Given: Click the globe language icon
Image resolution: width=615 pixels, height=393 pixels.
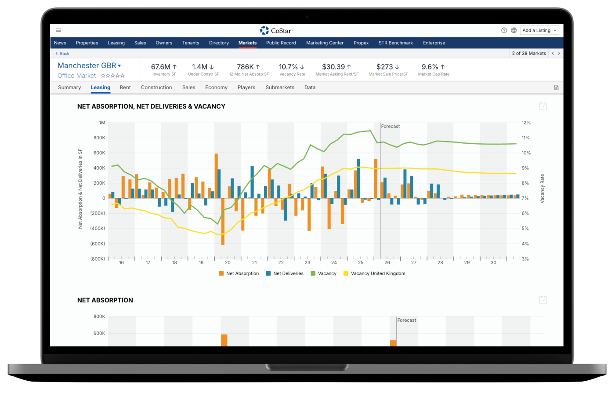Looking at the screenshot, I should [514, 30].
